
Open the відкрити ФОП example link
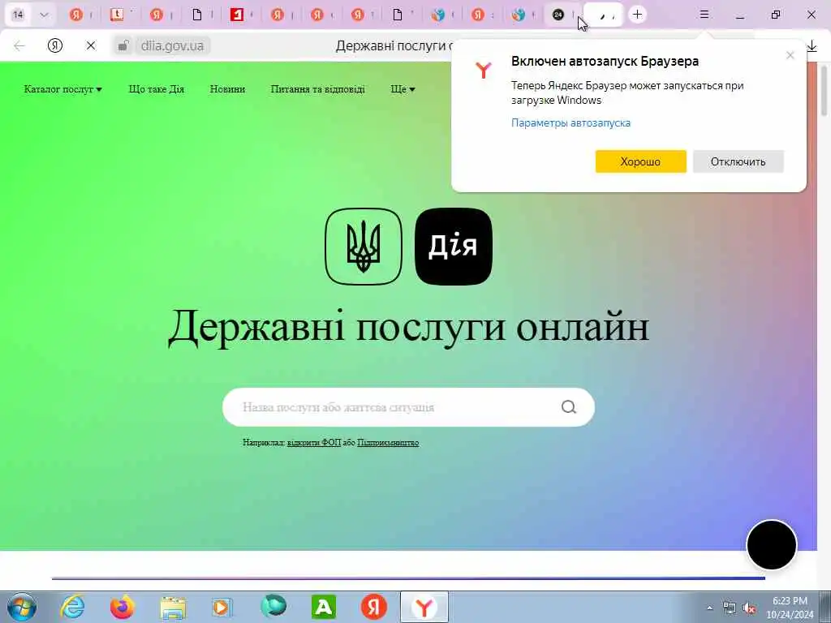(x=314, y=442)
